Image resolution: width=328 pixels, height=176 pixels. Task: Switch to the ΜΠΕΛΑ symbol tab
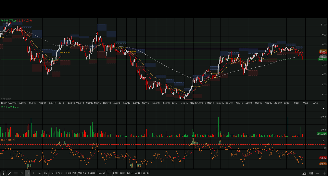tap(82, 173)
